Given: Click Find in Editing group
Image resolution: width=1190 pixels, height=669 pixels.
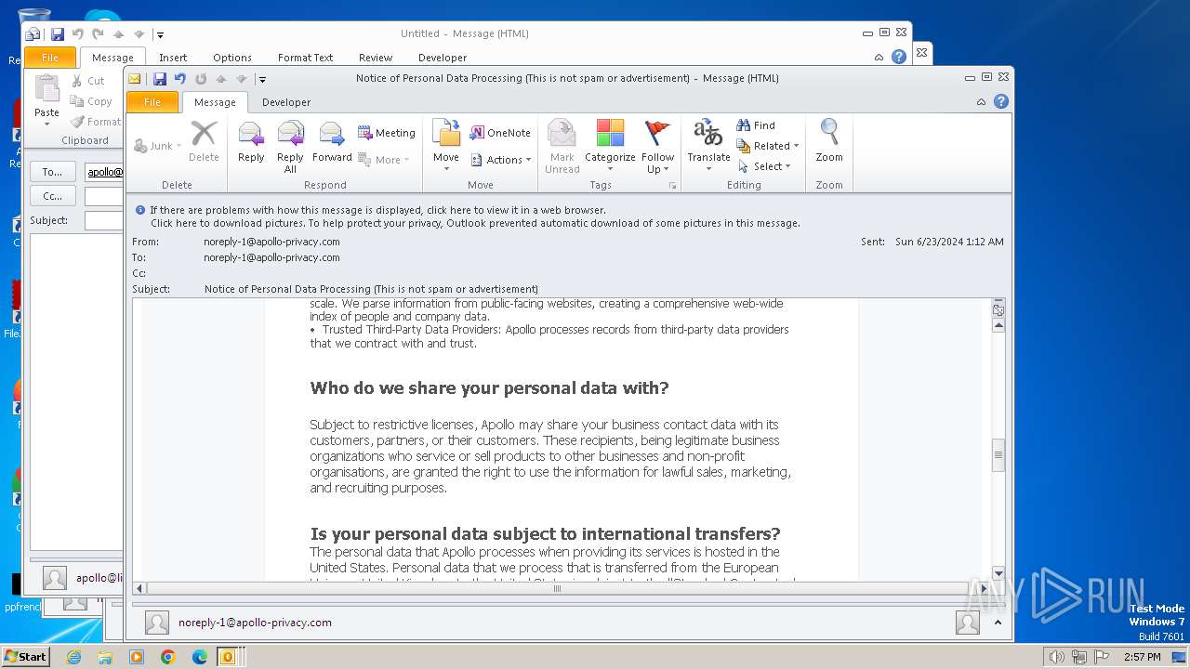Looking at the screenshot, I should click(756, 125).
